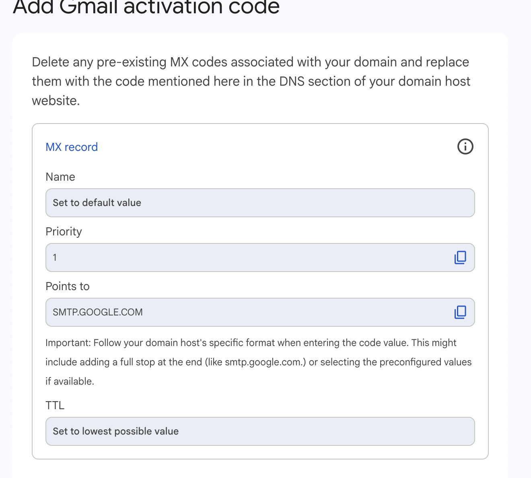This screenshot has height=478, width=531.
Task: Click the "preconfigured values" text in note
Action: (x=425, y=362)
